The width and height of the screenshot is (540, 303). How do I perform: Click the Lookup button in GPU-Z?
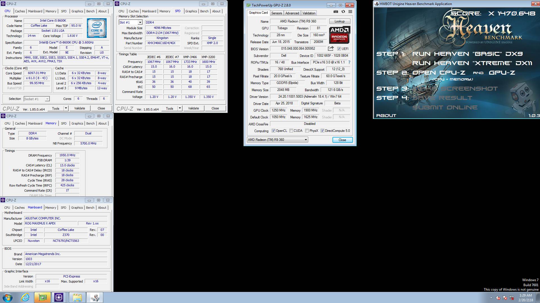(339, 21)
